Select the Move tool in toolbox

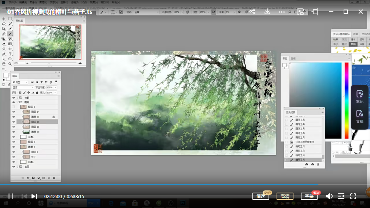click(x=4, y=19)
